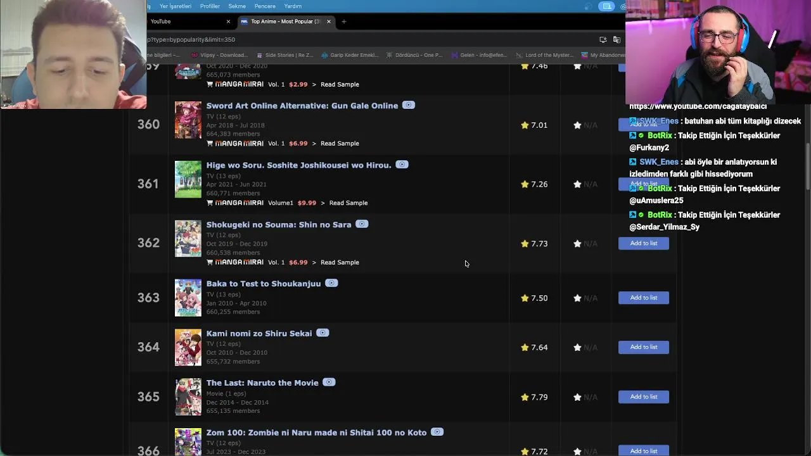Open trailer icon beside Hige wo Soru
Viewport: 811px width, 456px height.
point(402,165)
